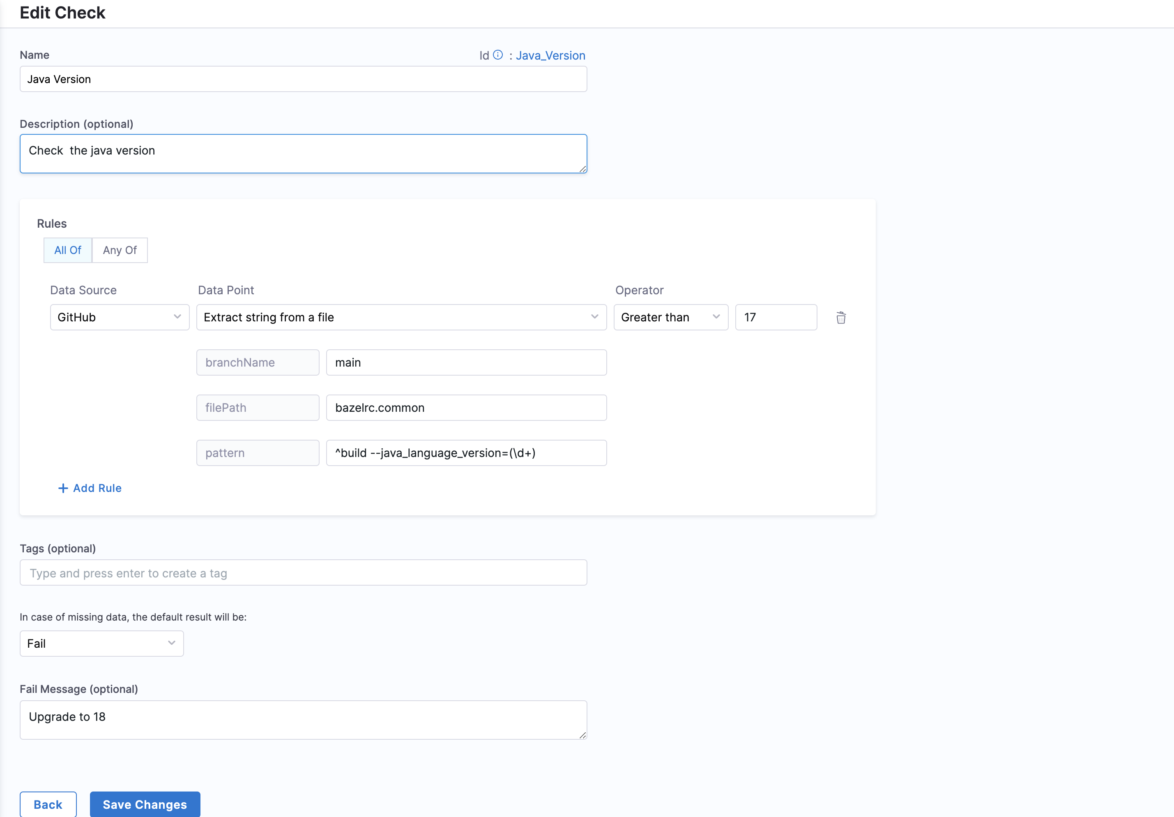
Task: Focus the Description text area
Action: 303,153
